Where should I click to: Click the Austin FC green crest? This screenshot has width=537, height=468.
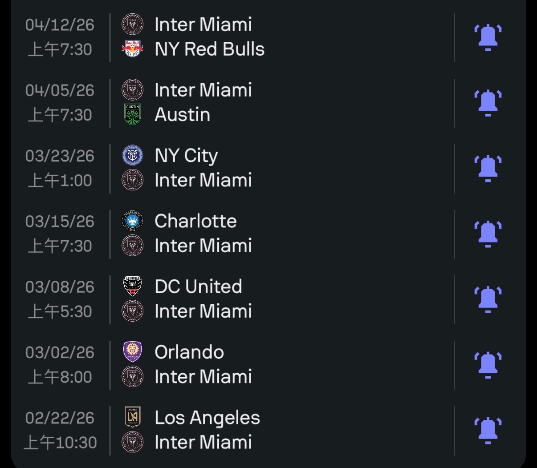(133, 114)
